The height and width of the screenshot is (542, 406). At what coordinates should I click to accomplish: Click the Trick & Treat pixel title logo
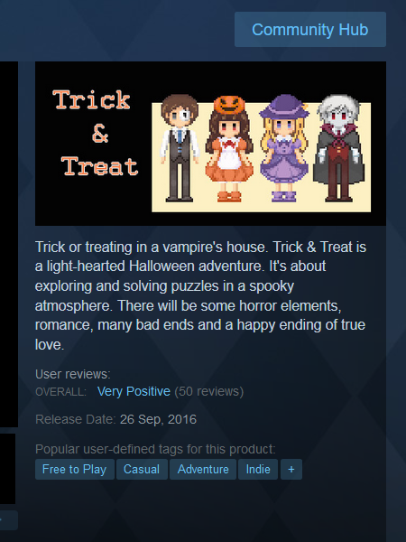[96, 133]
